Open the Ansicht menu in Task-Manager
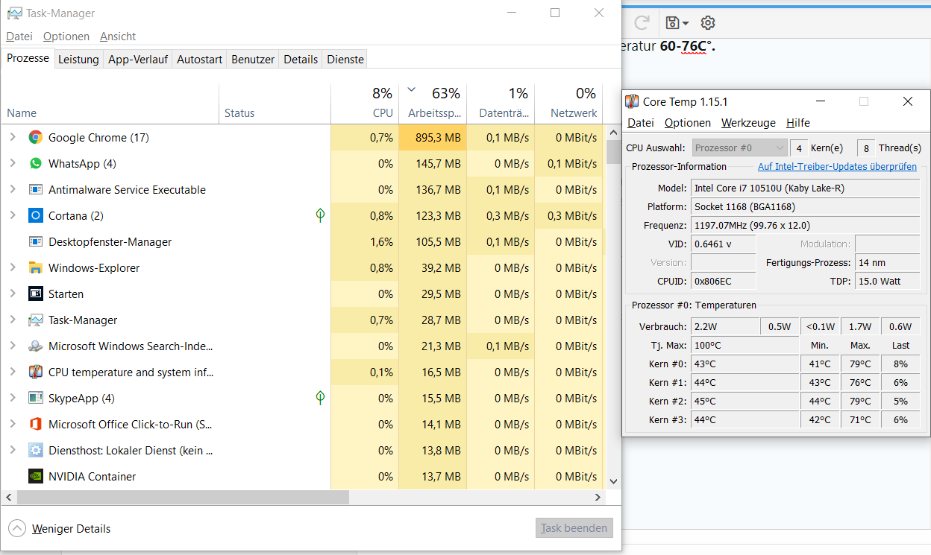The image size is (931, 555). point(118,37)
